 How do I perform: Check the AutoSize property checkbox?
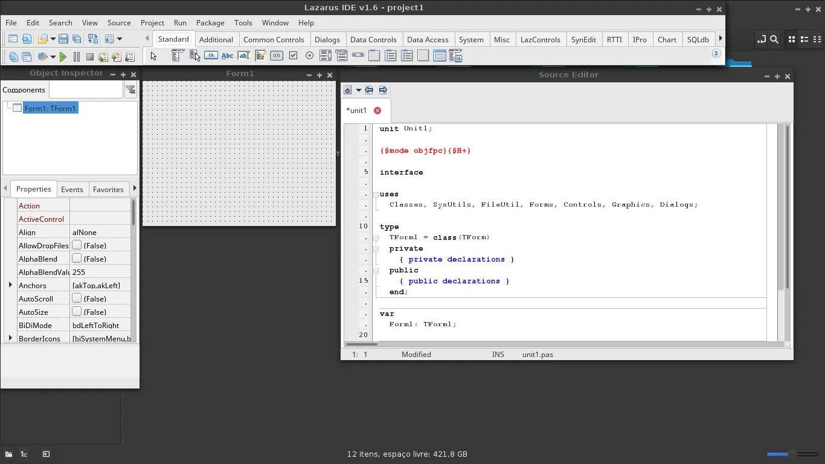[77, 312]
